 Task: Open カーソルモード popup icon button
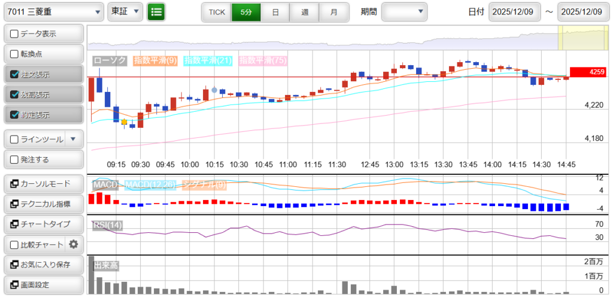pos(14,184)
